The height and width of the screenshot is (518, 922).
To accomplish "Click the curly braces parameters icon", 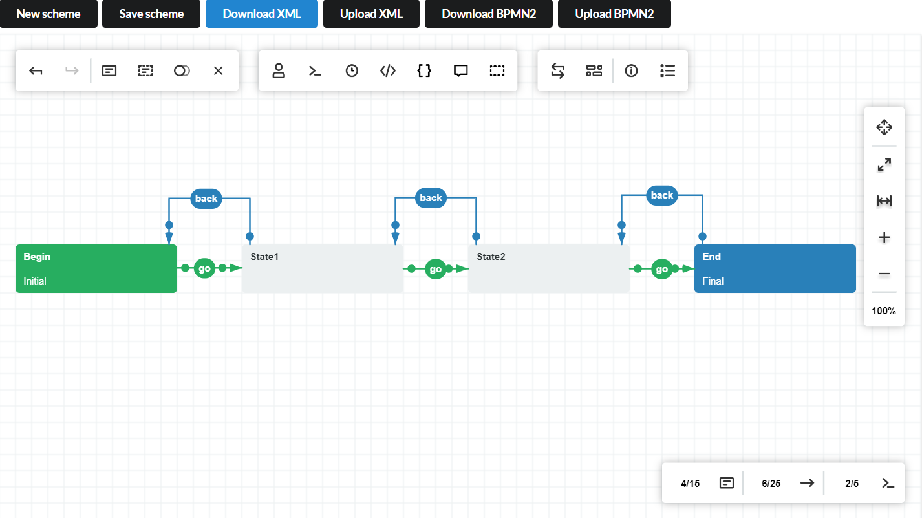I will [424, 71].
